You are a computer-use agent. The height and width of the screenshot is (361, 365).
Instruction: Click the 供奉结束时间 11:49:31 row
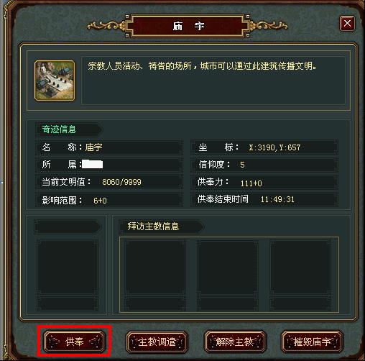coord(264,199)
